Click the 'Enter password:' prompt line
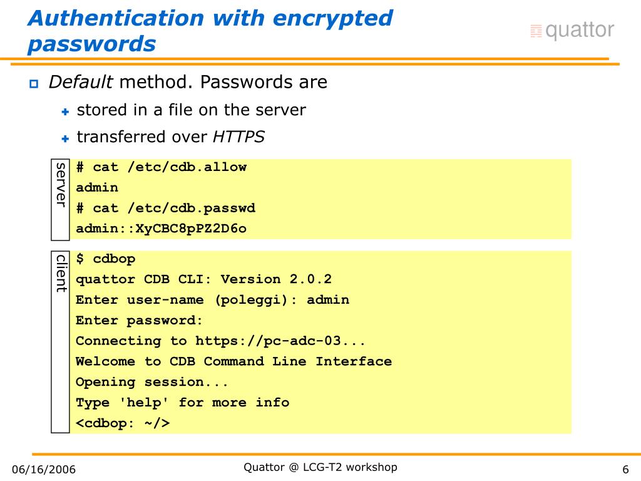The height and width of the screenshot is (481, 641). (x=139, y=320)
